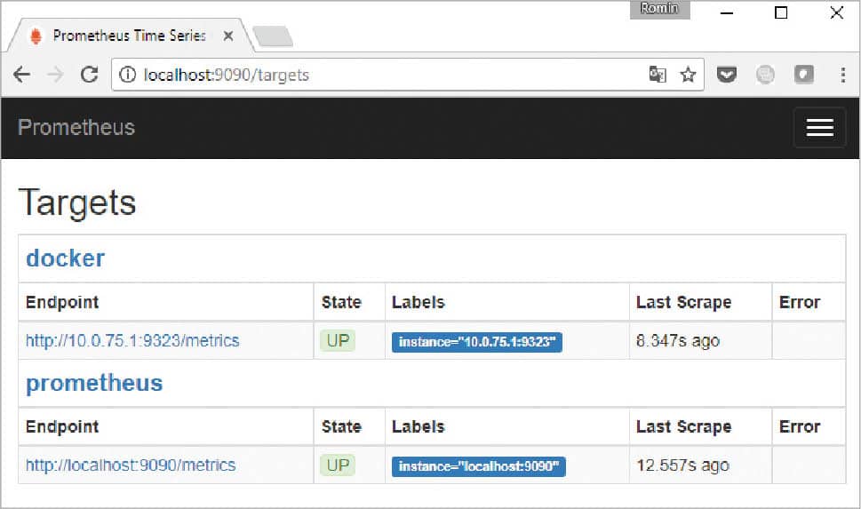Click the gray circular extension icon
The height and width of the screenshot is (509, 861).
[765, 76]
